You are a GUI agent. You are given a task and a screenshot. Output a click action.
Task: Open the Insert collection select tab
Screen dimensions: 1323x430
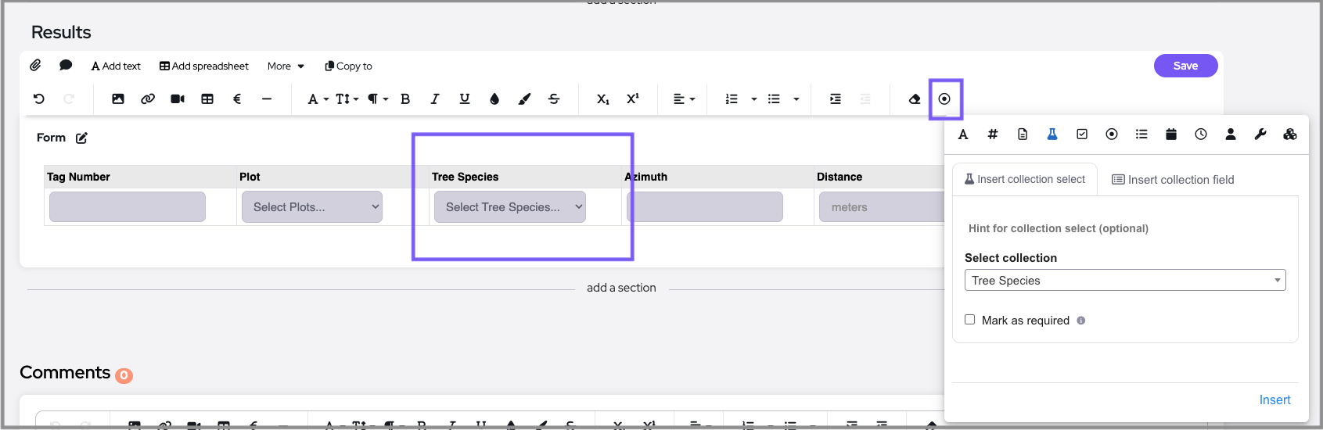pyautogui.click(x=1025, y=180)
